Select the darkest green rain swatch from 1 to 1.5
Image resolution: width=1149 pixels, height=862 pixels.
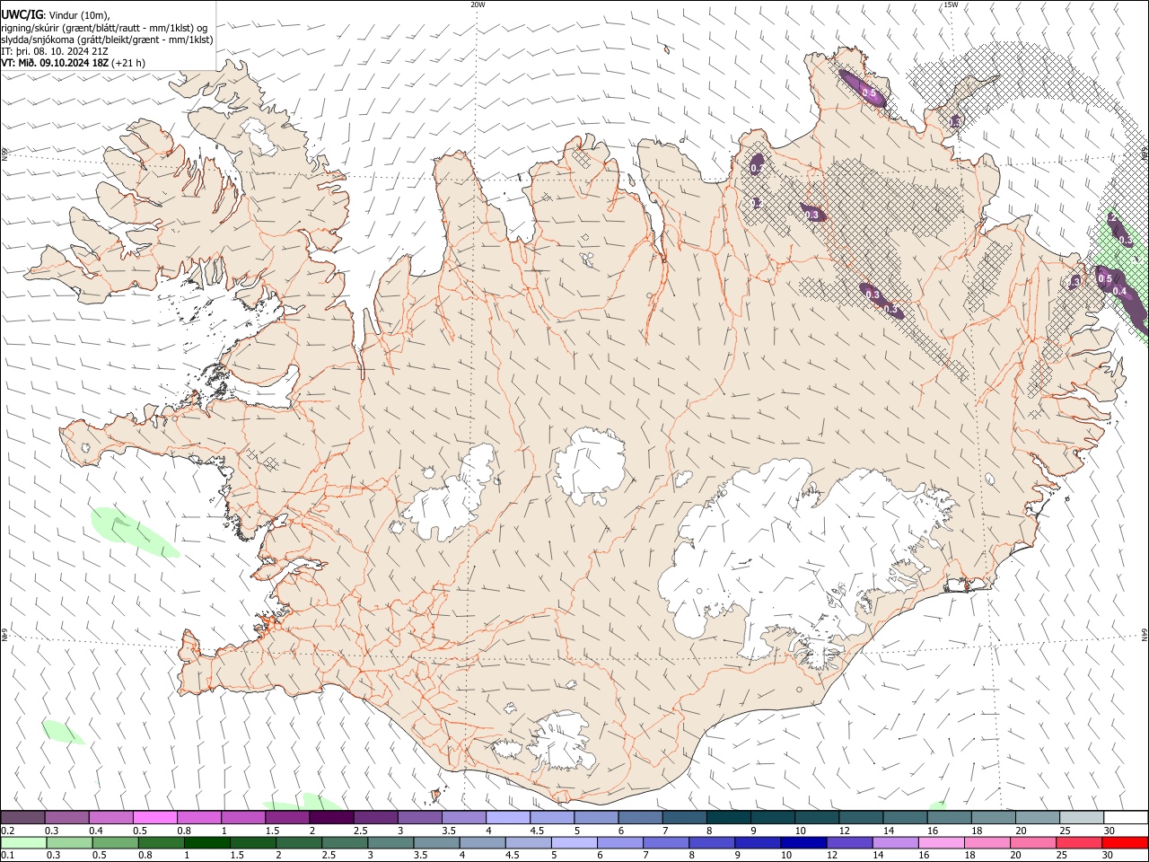(206, 842)
